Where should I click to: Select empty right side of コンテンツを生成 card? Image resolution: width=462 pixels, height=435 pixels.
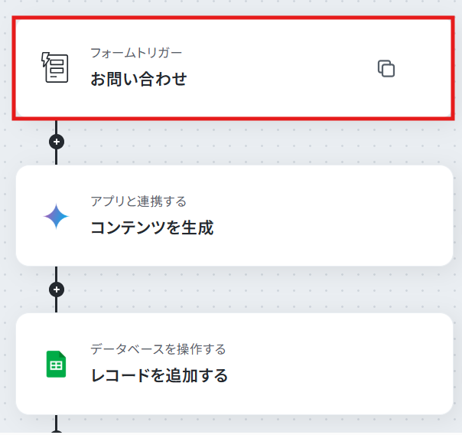tap(333, 216)
